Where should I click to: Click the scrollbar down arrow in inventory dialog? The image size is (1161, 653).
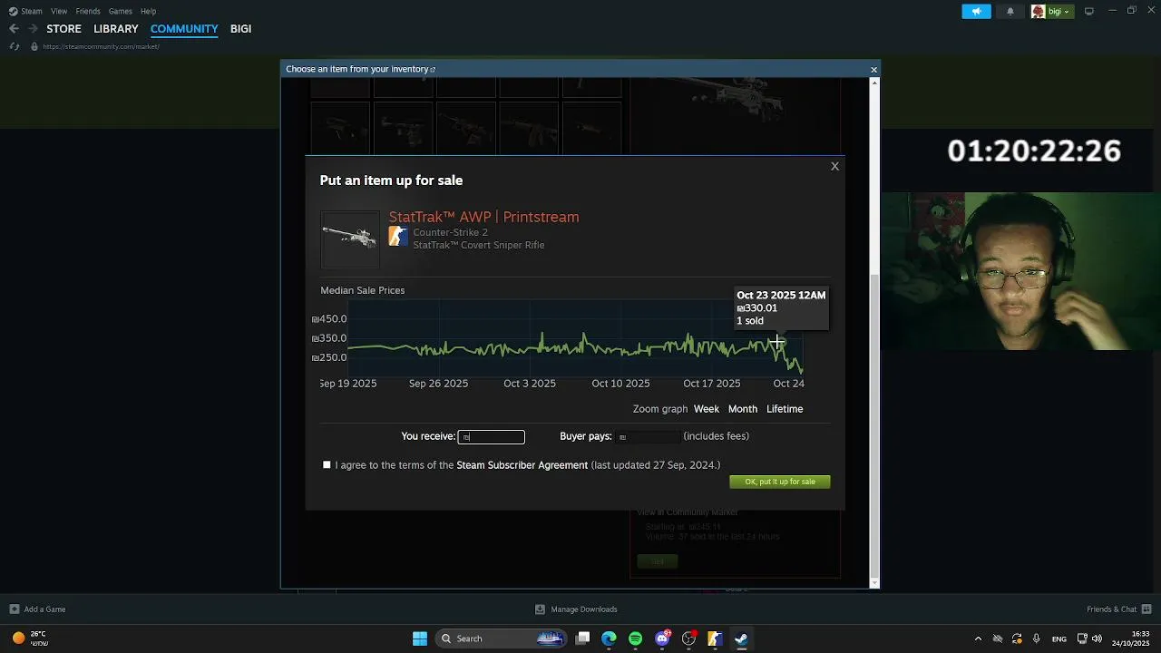coord(874,581)
